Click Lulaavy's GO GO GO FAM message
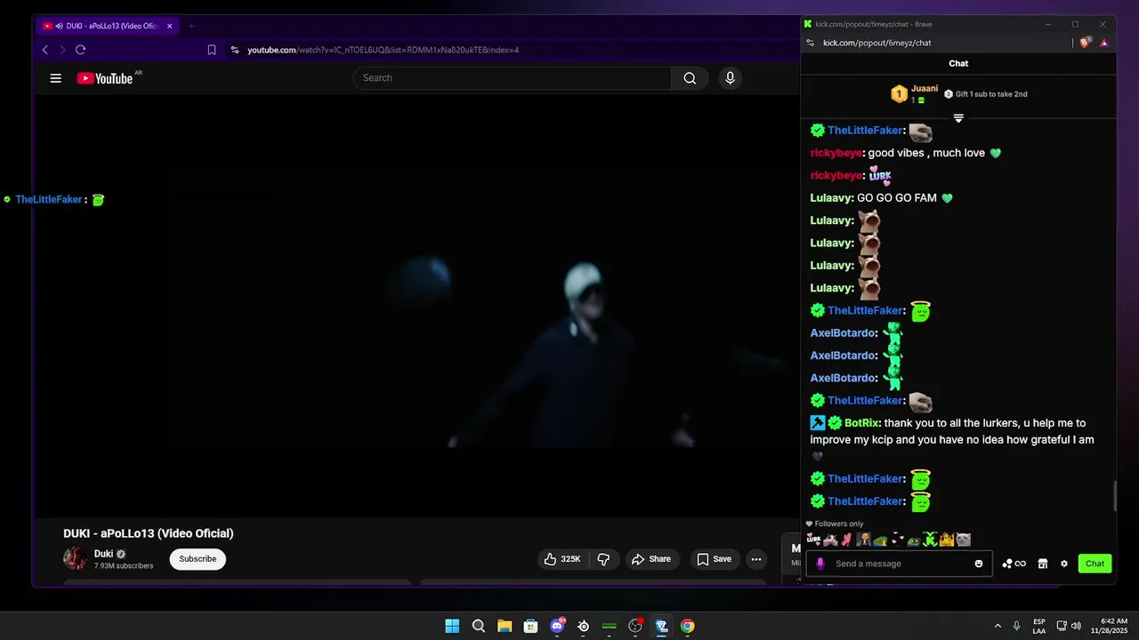Viewport: 1139px width, 640px height. pos(897,198)
